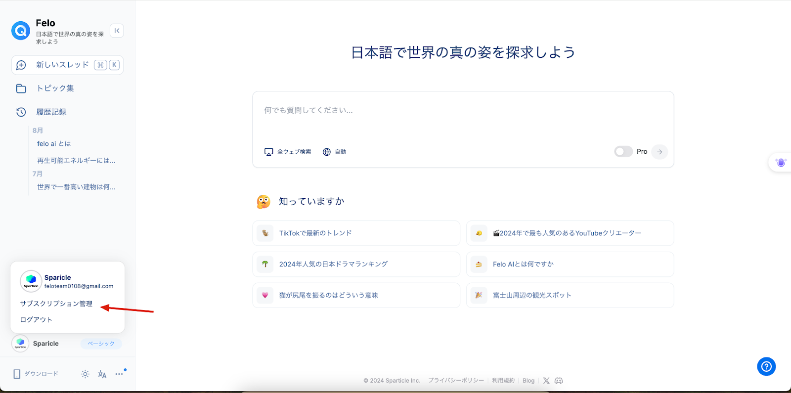Open the '世界で一番高い建物は何...' history thread

76,187
